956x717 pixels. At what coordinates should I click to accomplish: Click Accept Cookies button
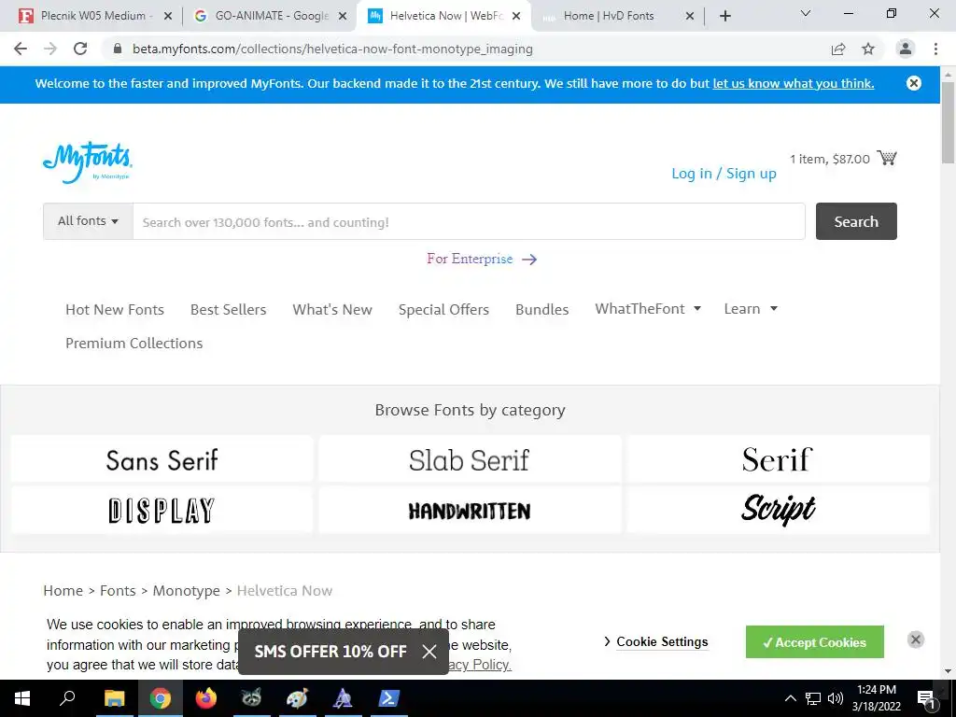pos(814,642)
